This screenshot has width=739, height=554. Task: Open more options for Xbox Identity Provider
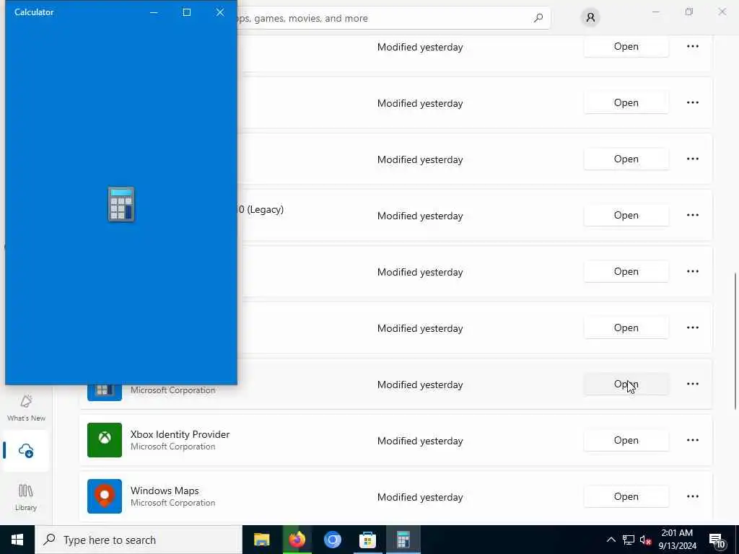(x=693, y=440)
